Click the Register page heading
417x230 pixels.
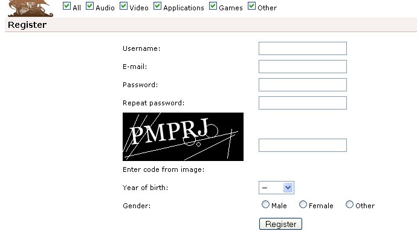[27, 25]
